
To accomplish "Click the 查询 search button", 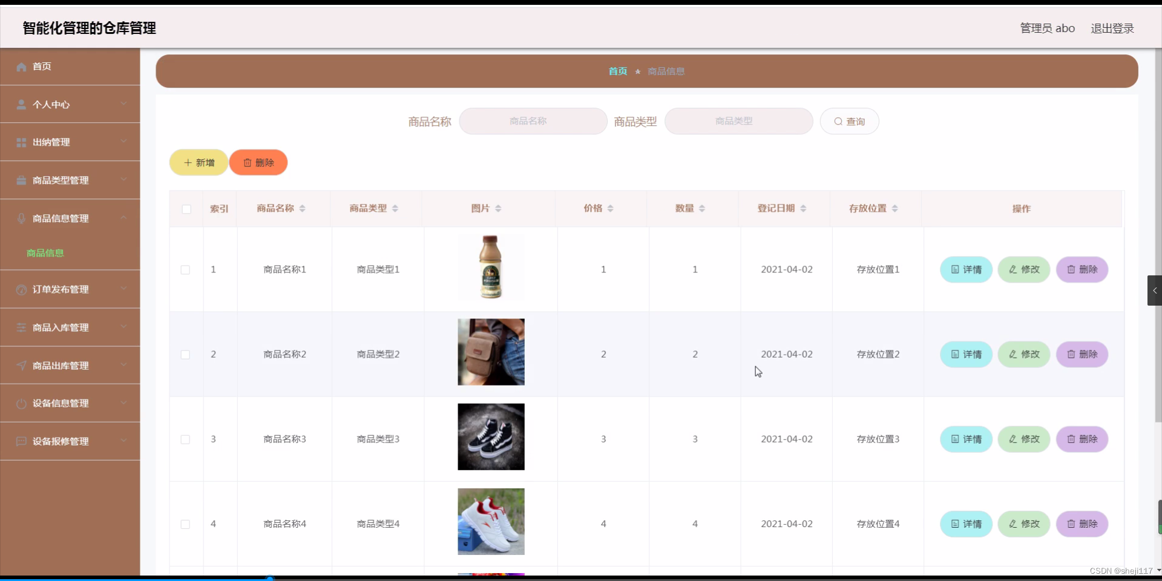I will tap(850, 121).
